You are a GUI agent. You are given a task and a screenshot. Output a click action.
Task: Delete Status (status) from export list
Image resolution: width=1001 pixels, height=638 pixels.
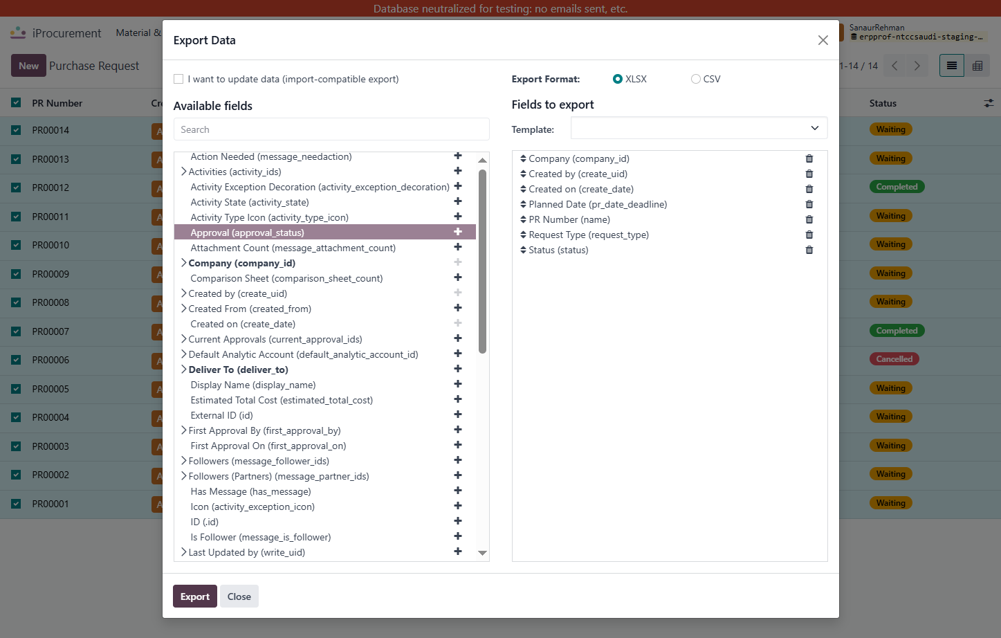point(809,250)
